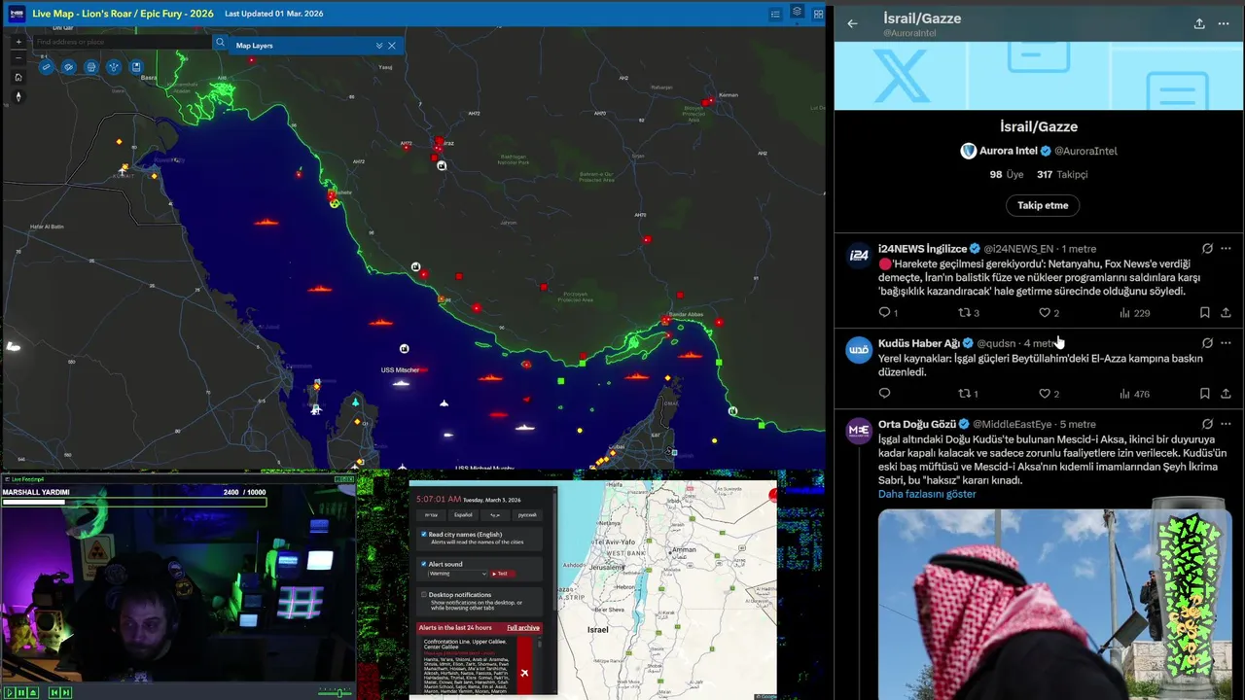
Task: Open i24NEWS İngilizce profile avatar
Action: tap(859, 256)
